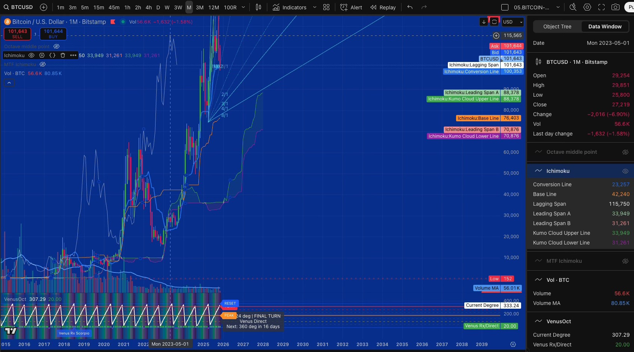Select the 100R range interval

tap(230, 7)
